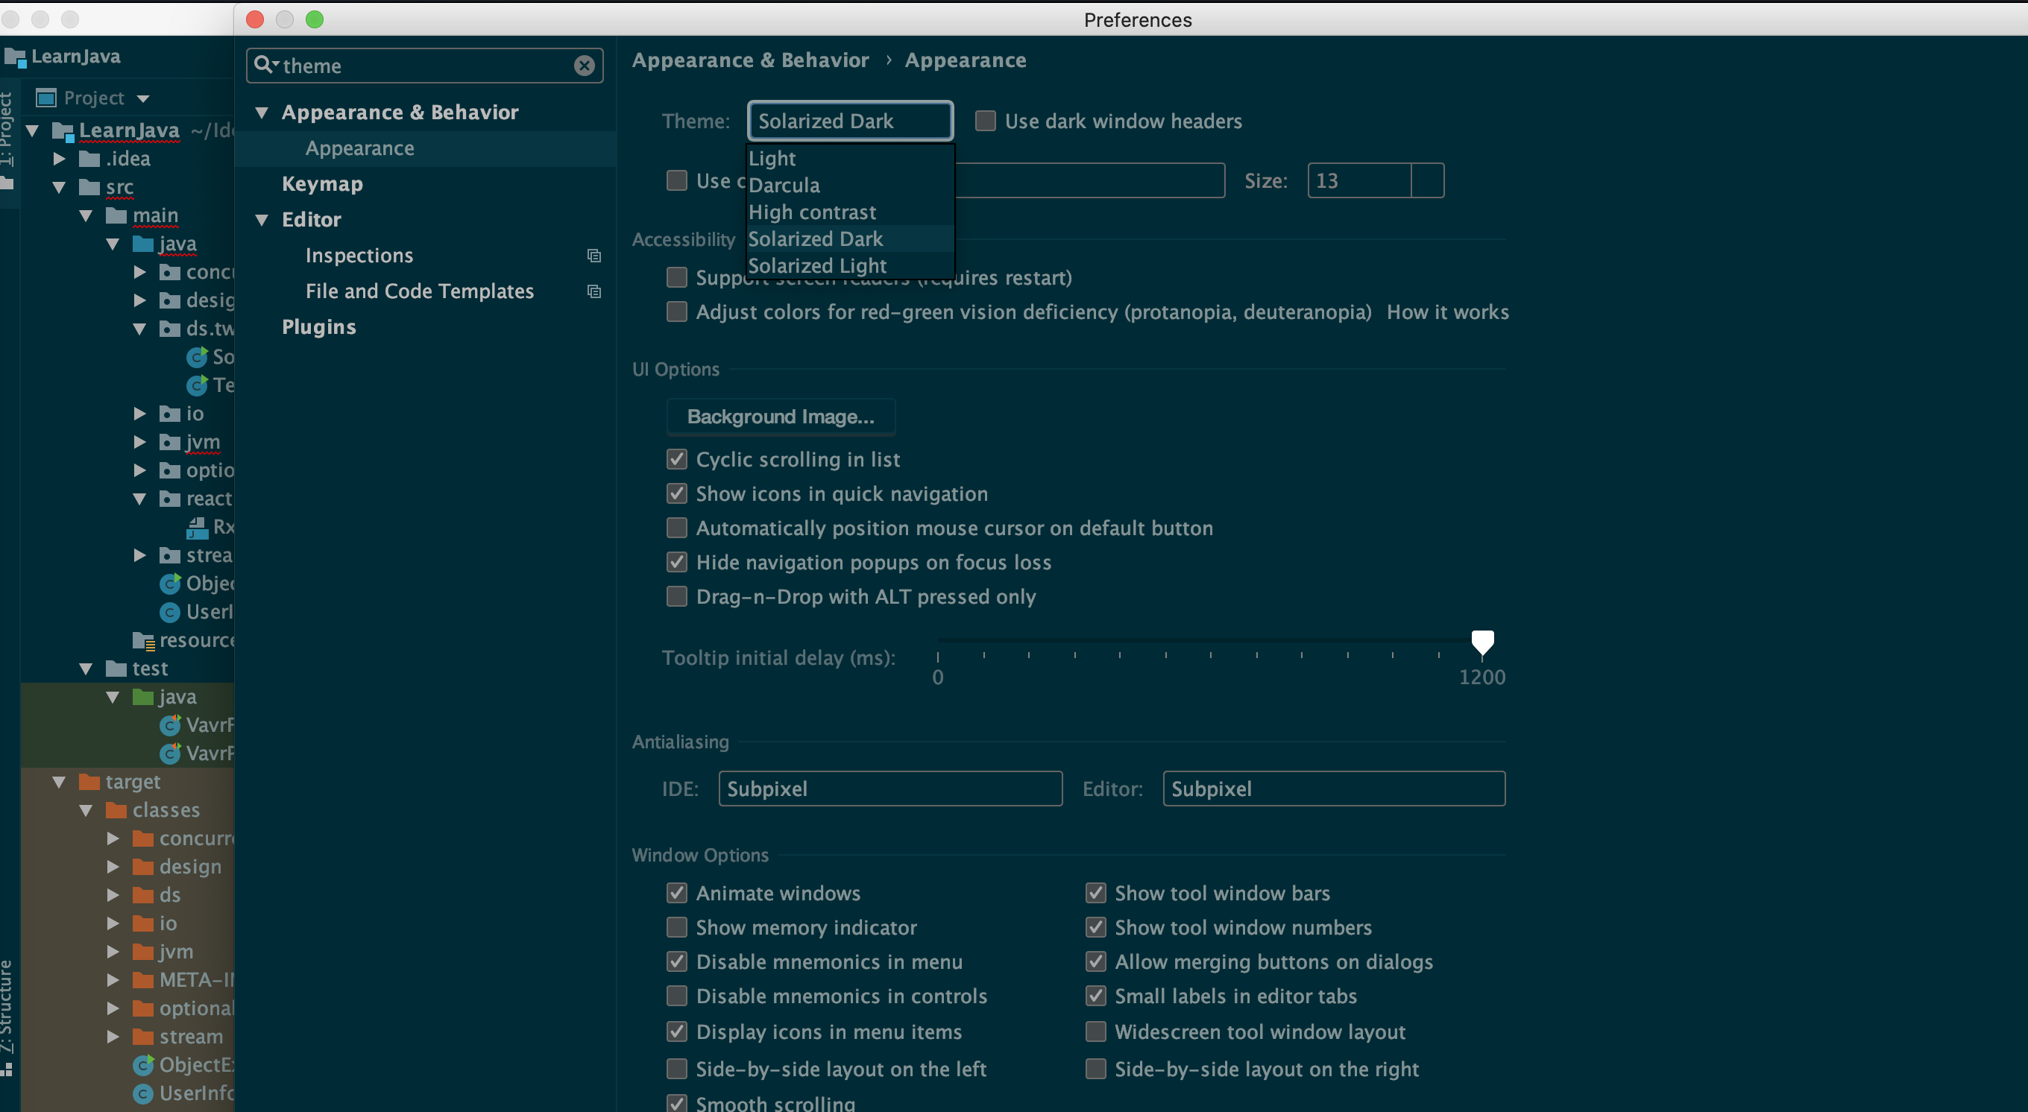Collapse the Editor settings group
The image size is (2028, 1112).
click(x=262, y=221)
